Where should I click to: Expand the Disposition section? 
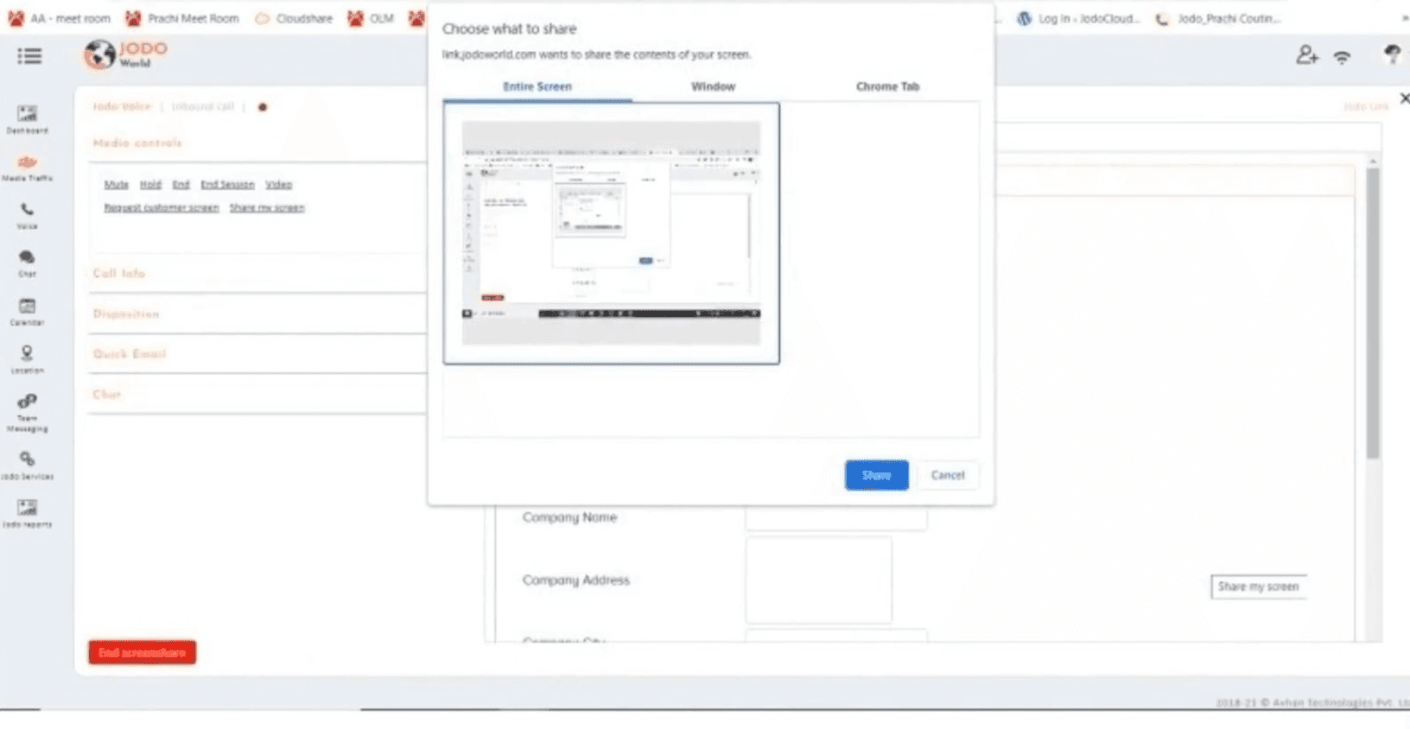(x=126, y=314)
